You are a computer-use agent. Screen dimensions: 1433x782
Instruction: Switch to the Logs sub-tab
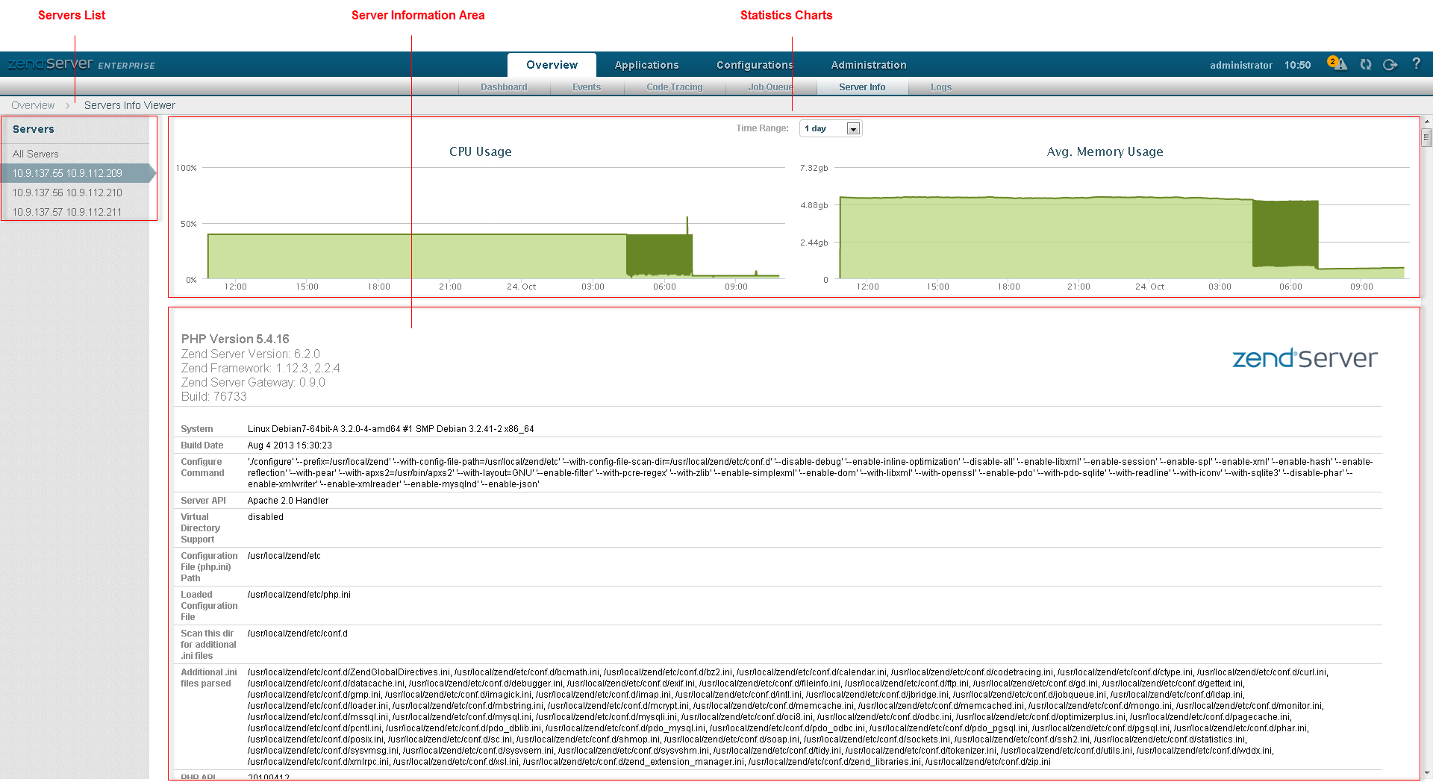[x=941, y=87]
